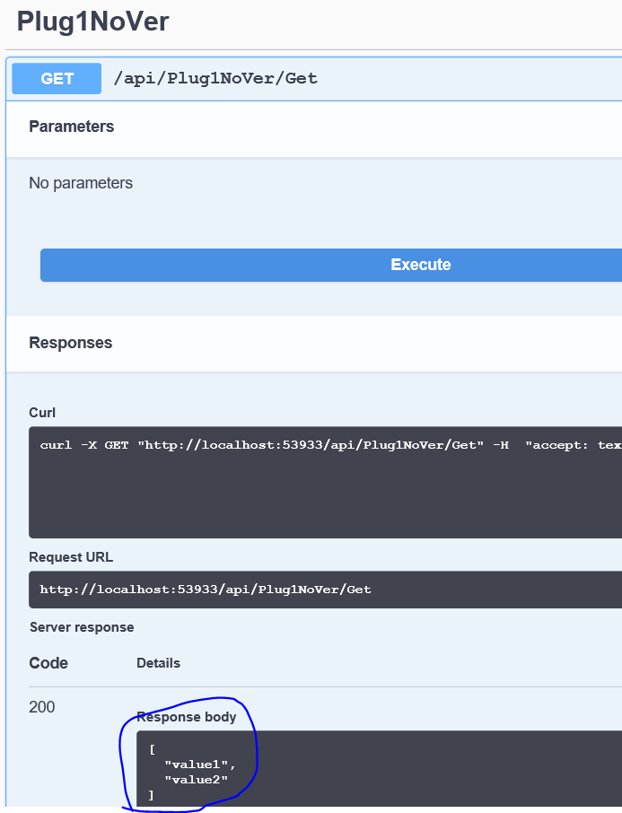This screenshot has width=622, height=813.
Task: Click the blue GET method badge
Action: 57,79
